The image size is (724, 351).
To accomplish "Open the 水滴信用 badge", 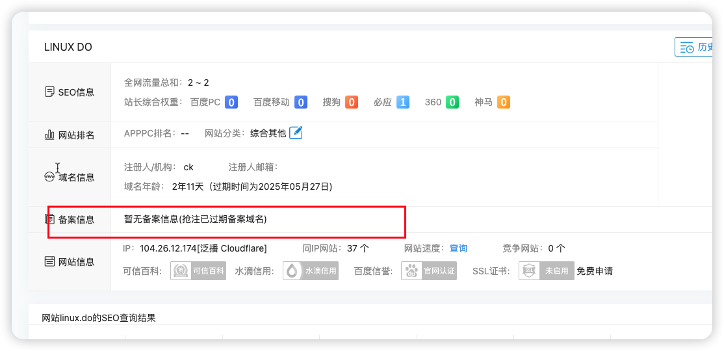I will [311, 271].
